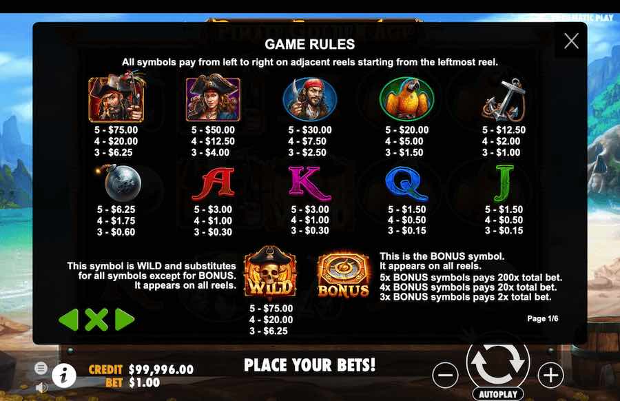This screenshot has width=620, height=401.
Task: Click the BONUS compass symbol
Action: click(x=343, y=275)
